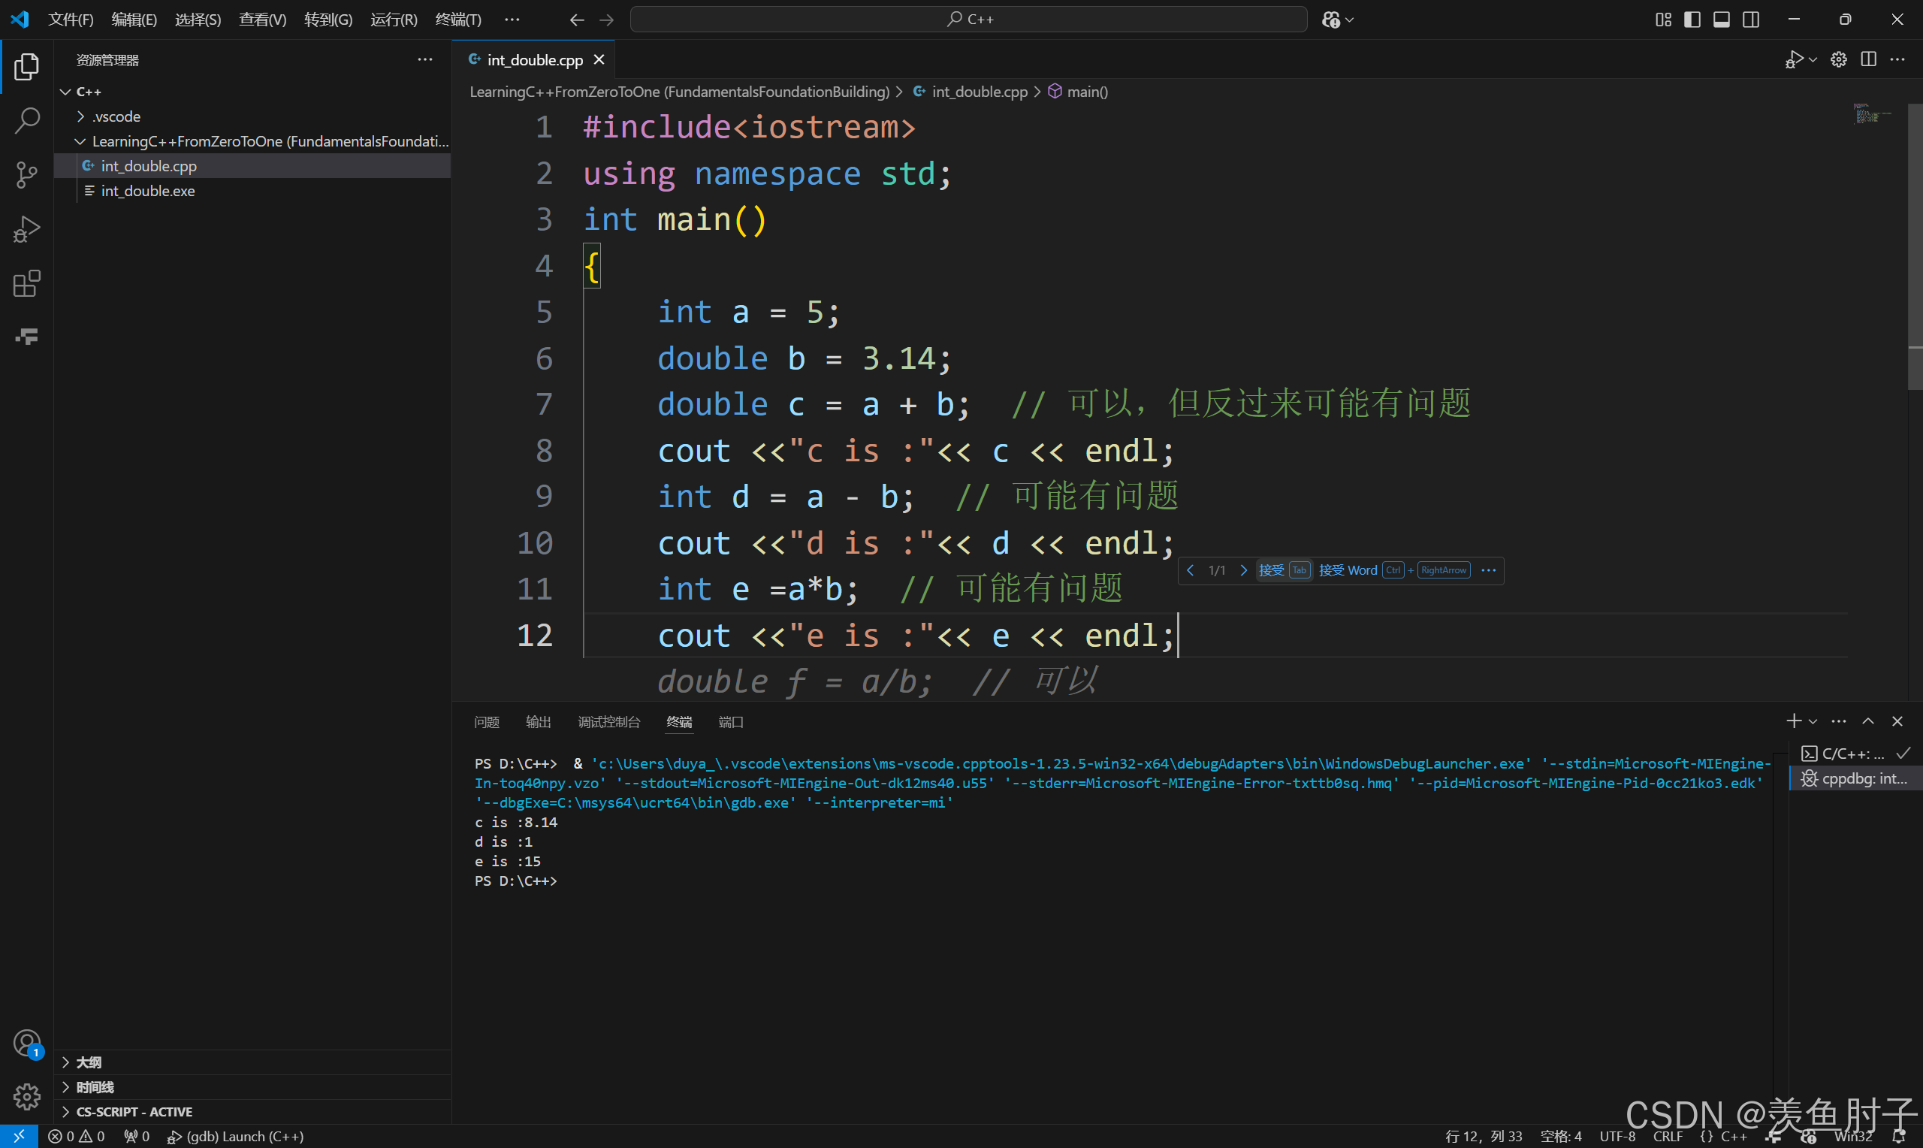Open the Extensions view
Viewport: 1923px width, 1148px height.
coord(27,284)
